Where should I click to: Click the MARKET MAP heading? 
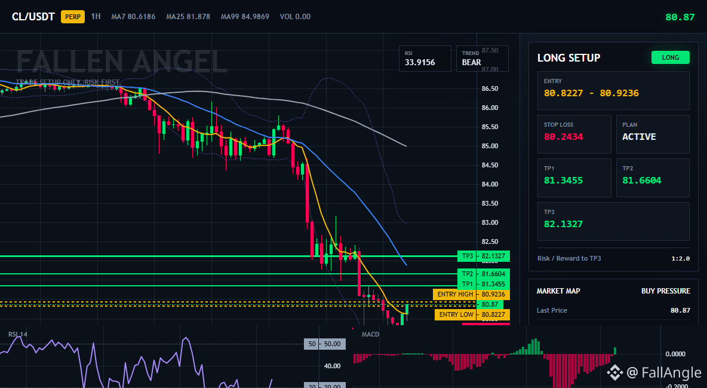(x=558, y=291)
